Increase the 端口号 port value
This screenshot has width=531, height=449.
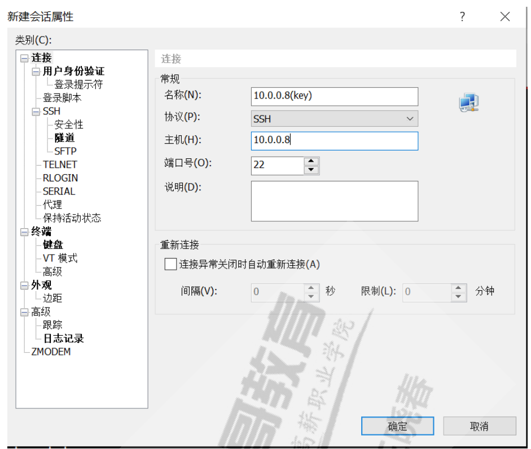pyautogui.click(x=311, y=161)
